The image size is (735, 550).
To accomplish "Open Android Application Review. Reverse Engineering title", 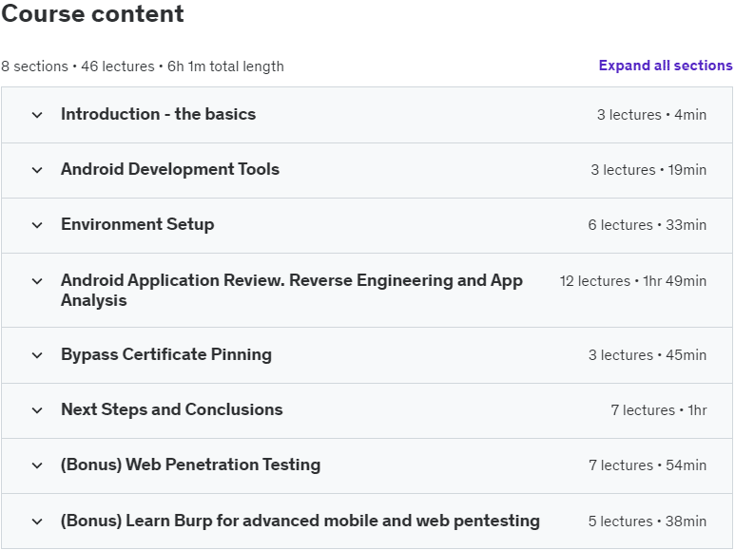I will (x=292, y=290).
